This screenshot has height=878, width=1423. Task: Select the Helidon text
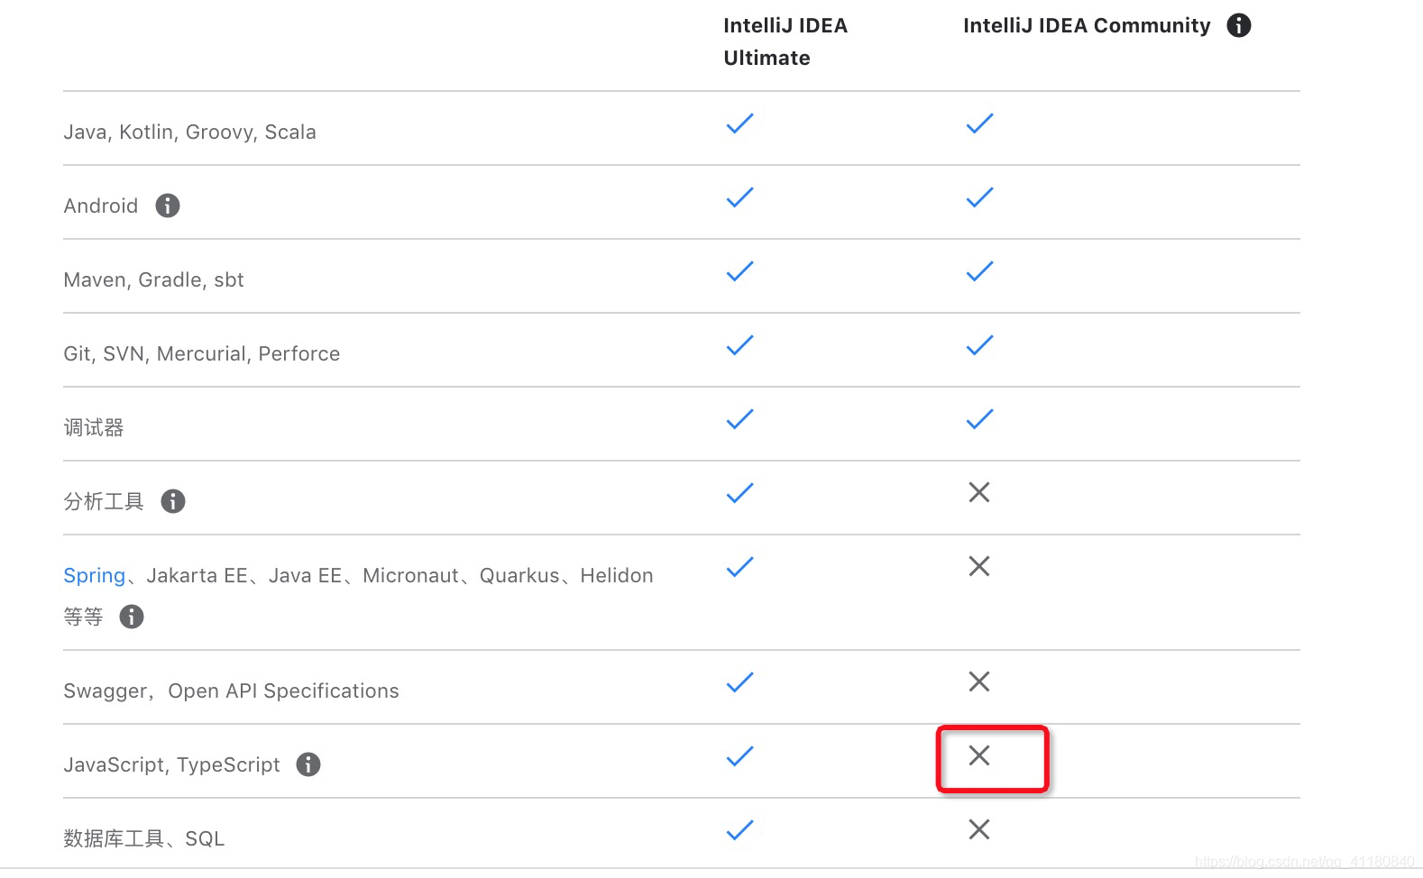click(617, 575)
